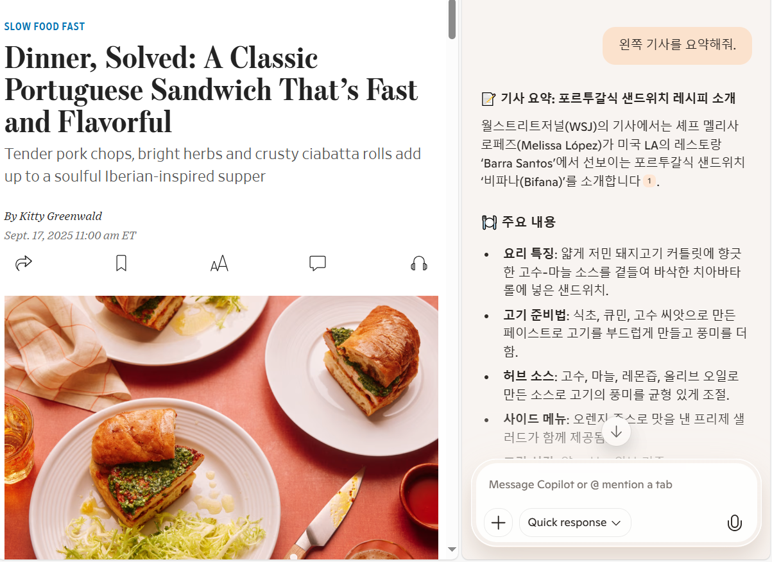Click the user message bubble '왼쪽 기사를 요약해줘'

click(677, 45)
